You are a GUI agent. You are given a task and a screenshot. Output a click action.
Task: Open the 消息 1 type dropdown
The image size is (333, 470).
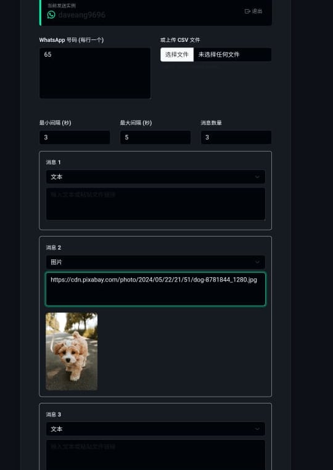155,177
